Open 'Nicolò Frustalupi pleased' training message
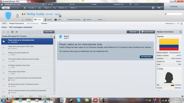Image resolution: width=184 pixels, height=103 pixels. click(x=27, y=92)
